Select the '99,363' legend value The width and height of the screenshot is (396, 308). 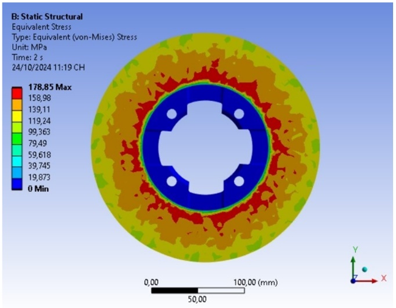tap(39, 132)
